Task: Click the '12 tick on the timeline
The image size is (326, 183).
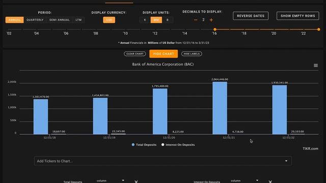Action: 155,33
